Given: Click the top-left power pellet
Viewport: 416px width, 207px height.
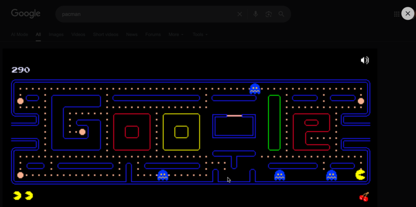Looking at the screenshot, I should coord(20,101).
